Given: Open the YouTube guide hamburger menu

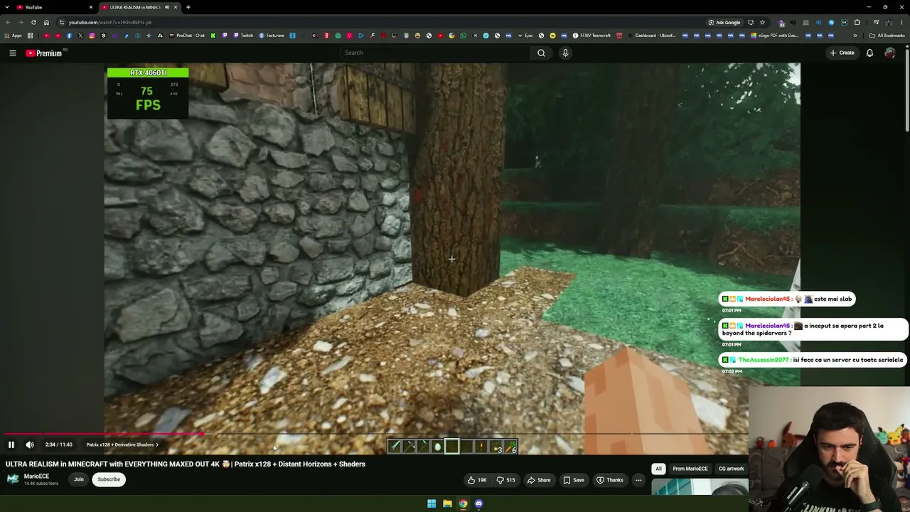Looking at the screenshot, I should [x=13, y=53].
